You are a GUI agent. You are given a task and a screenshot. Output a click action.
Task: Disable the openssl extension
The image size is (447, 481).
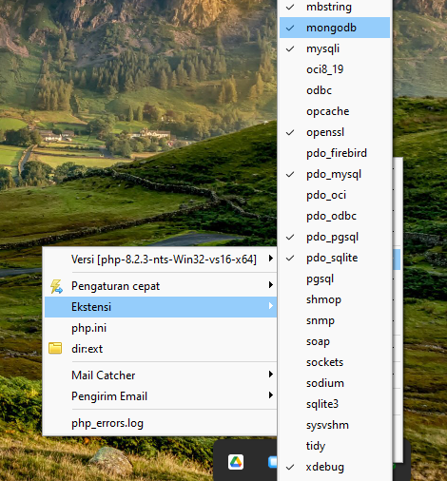(x=335, y=132)
